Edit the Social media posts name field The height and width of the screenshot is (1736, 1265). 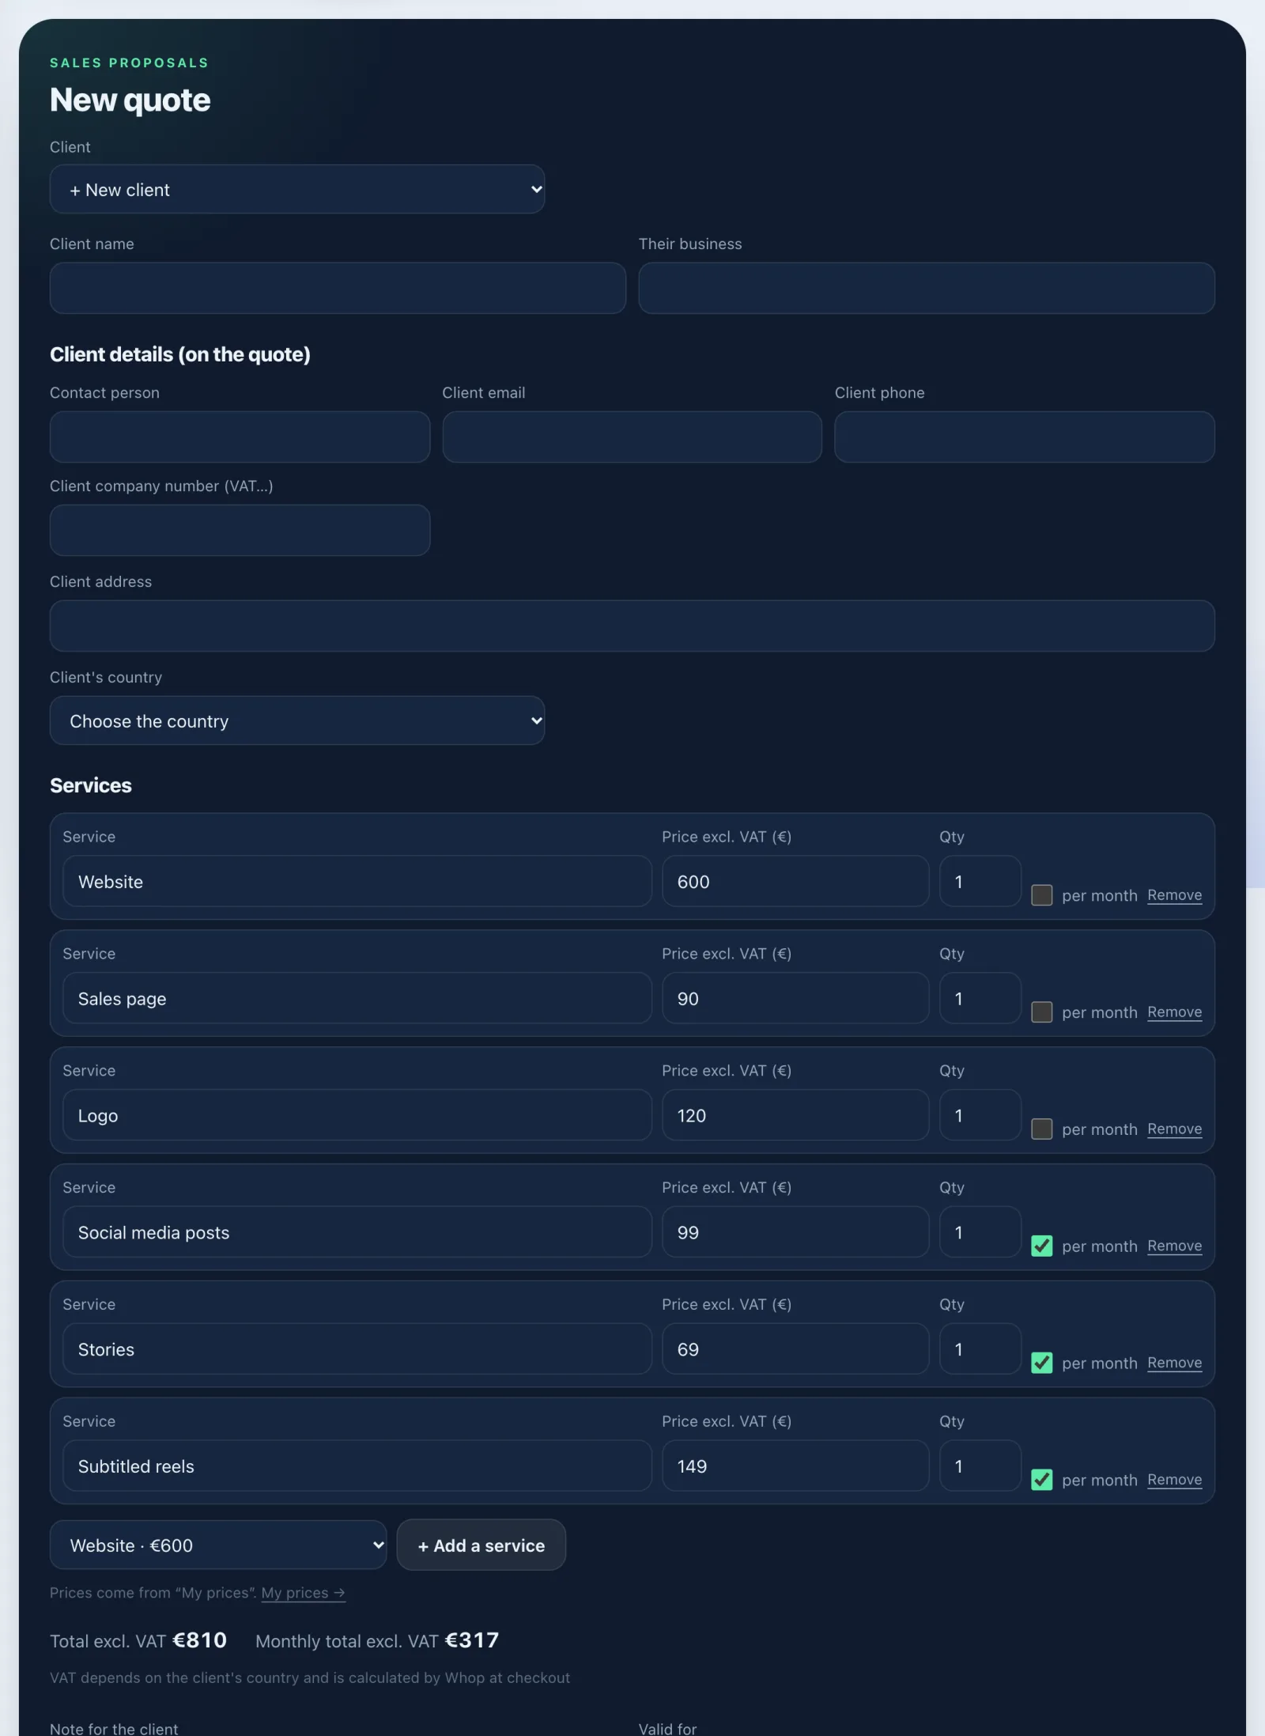pyautogui.click(x=357, y=1232)
